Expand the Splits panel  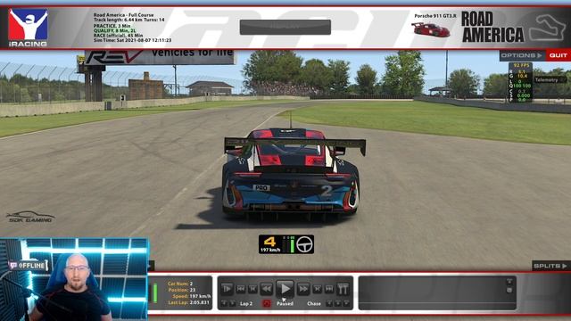pos(550,266)
